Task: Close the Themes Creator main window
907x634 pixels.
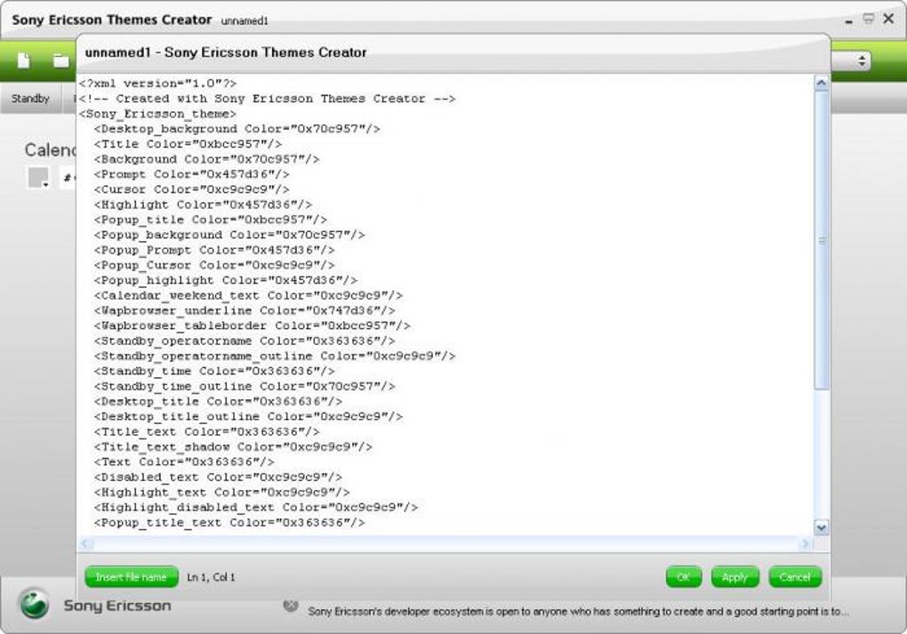Action: tap(888, 19)
